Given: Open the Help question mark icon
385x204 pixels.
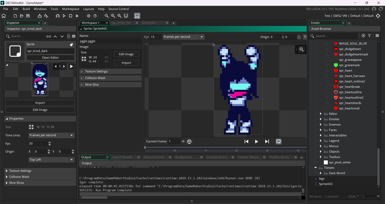Looking at the screenshot, I should pyautogui.click(x=95, y=16).
